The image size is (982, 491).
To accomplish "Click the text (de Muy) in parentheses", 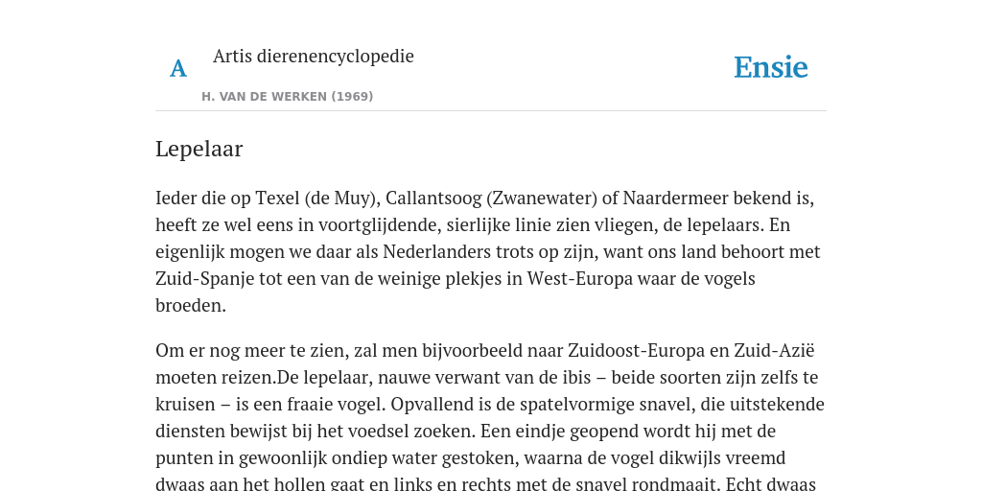I will [x=342, y=199].
